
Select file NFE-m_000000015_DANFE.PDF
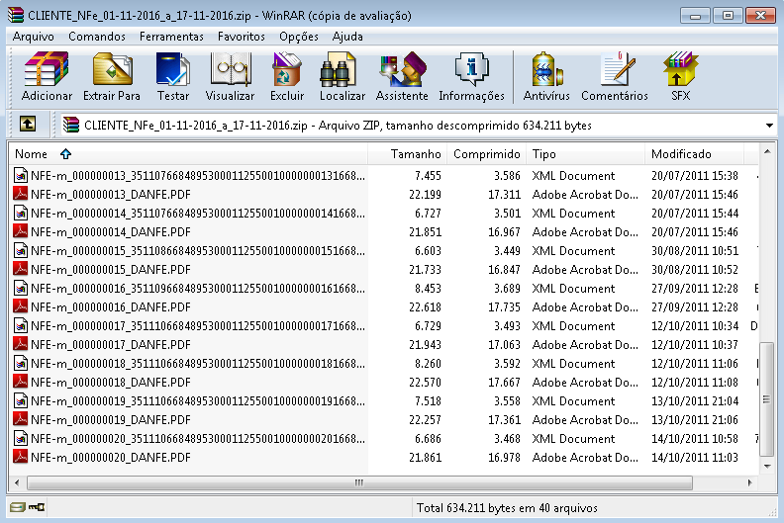point(111,269)
